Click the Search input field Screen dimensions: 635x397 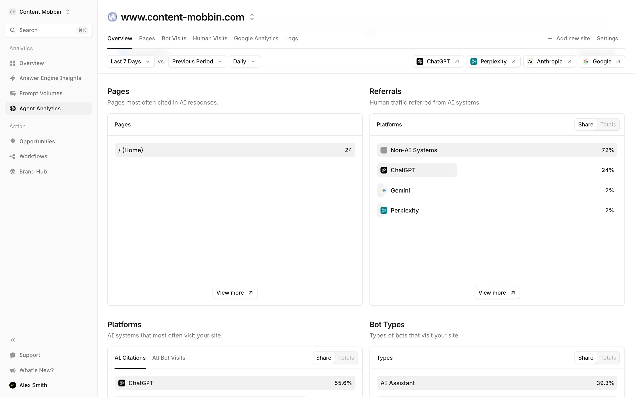pos(48,30)
